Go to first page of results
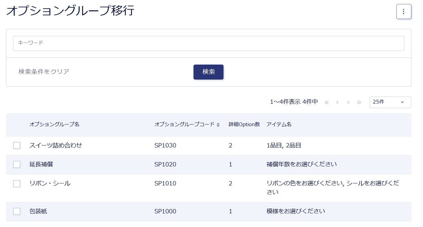The image size is (423, 227). [x=327, y=103]
